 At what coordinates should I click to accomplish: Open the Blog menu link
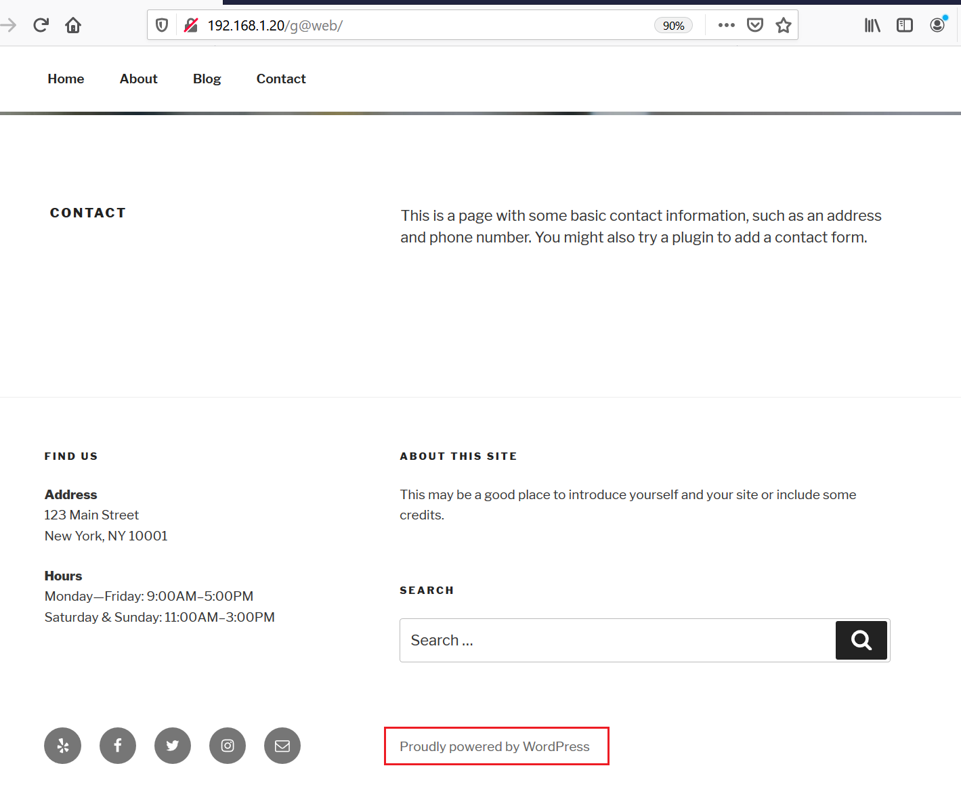pyautogui.click(x=207, y=79)
